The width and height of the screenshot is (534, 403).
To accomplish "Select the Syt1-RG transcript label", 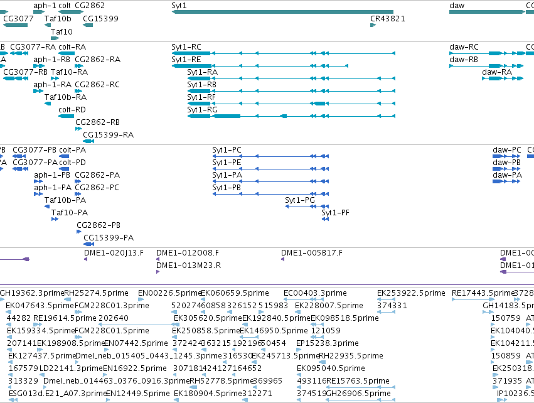I will [x=202, y=110].
